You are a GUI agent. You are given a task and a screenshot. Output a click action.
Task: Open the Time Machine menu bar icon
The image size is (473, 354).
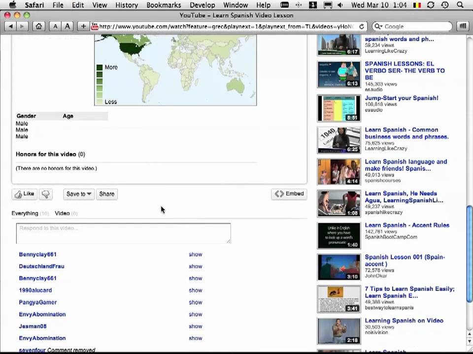pyautogui.click(x=444, y=5)
